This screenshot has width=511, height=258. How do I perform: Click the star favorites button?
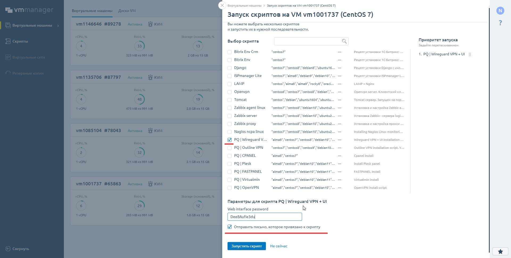point(500,251)
